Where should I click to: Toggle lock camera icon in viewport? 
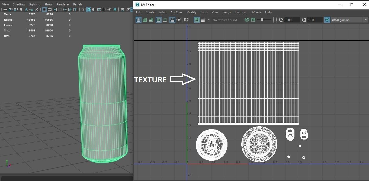[10, 9]
